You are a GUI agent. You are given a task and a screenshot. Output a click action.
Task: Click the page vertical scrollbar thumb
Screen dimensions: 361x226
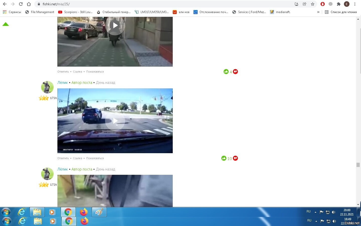point(358,165)
